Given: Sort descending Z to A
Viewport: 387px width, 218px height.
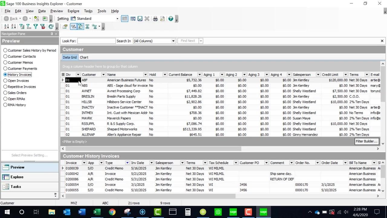Looking at the screenshot, I should tap(13, 27).
